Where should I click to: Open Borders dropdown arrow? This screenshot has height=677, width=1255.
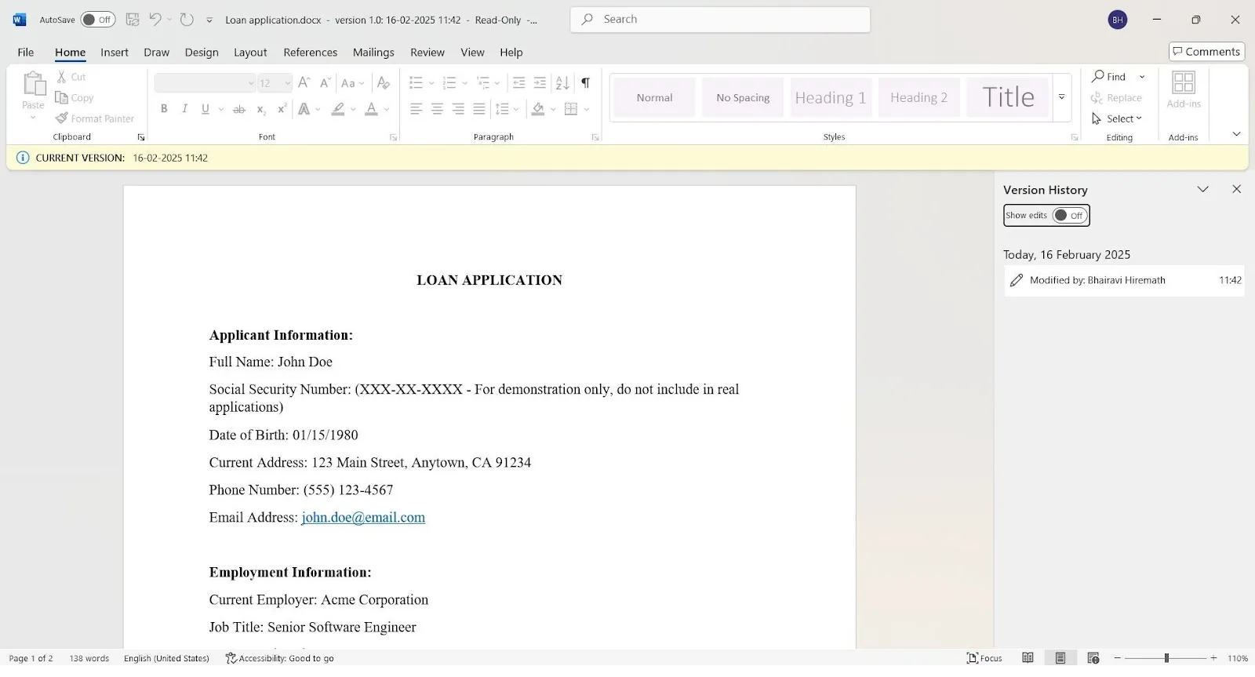(x=587, y=110)
